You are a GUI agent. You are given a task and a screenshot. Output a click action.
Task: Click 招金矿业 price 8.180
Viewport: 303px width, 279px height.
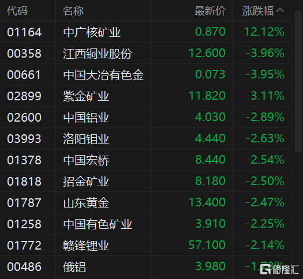pyautogui.click(x=210, y=181)
